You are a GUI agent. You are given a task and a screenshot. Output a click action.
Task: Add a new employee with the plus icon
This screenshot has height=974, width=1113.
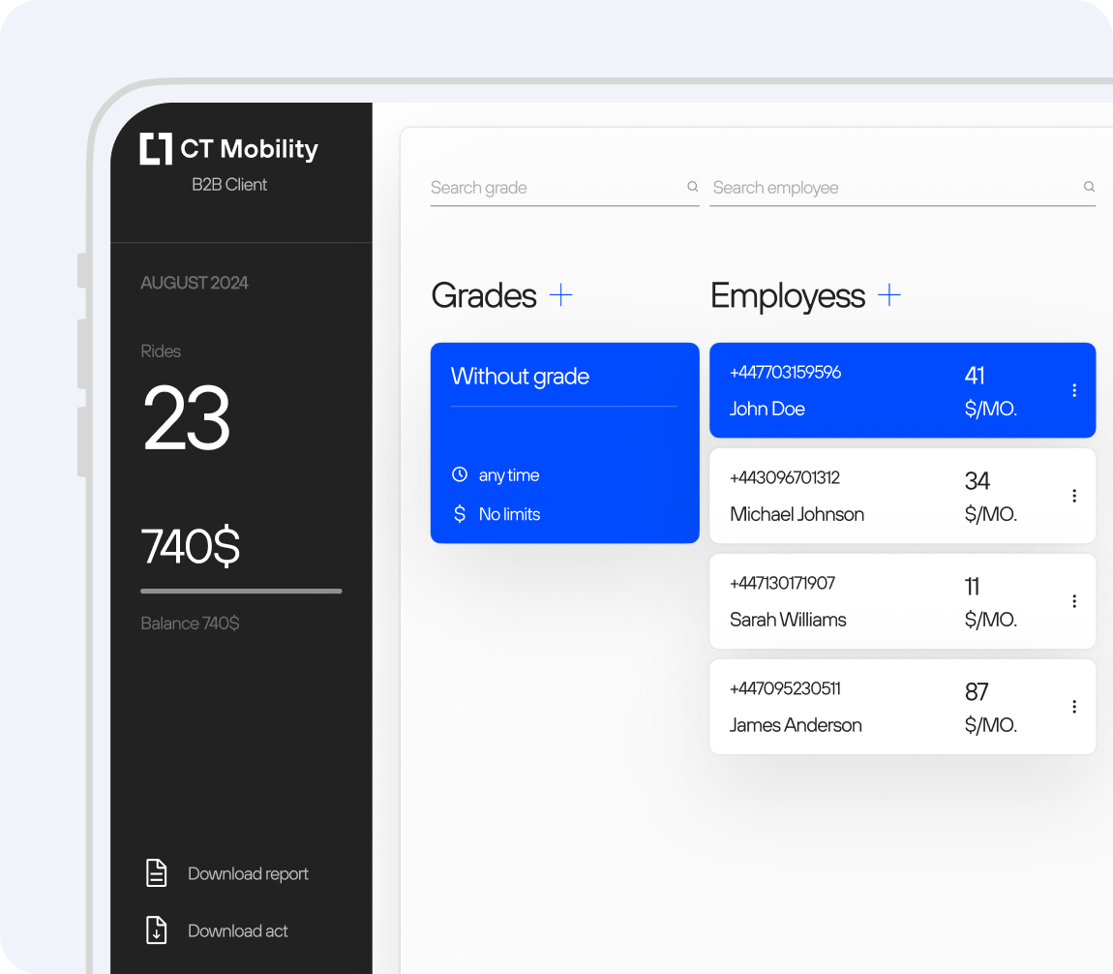pos(888,294)
